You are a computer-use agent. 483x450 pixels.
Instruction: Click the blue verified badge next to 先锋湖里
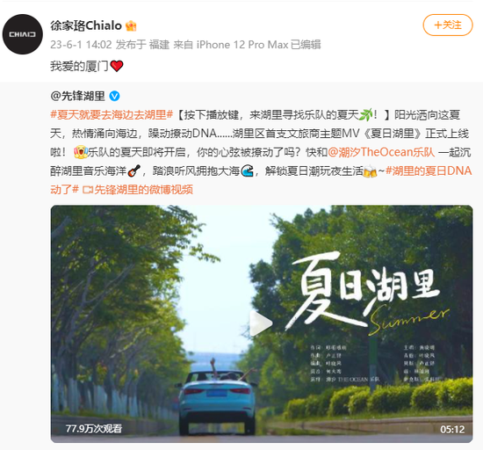point(114,96)
